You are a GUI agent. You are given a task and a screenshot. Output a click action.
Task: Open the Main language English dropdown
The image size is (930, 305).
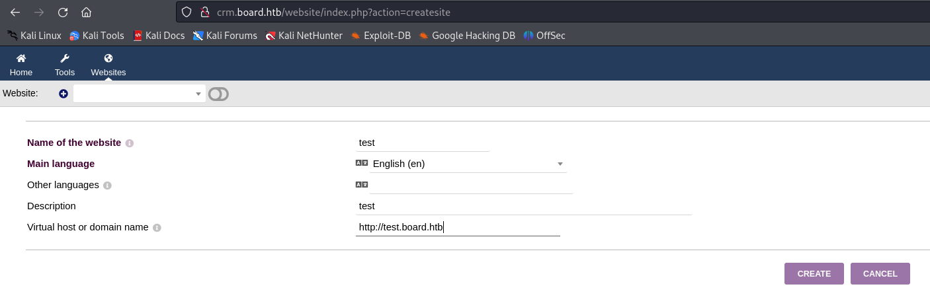pyautogui.click(x=468, y=164)
